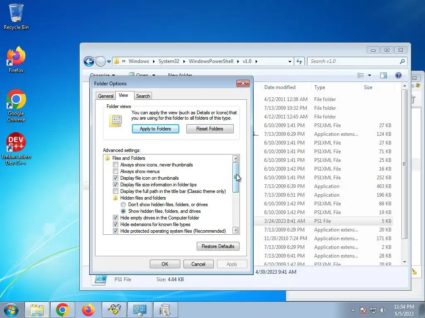Open the last taskbar program icon
The image size is (425, 318).
point(166,310)
